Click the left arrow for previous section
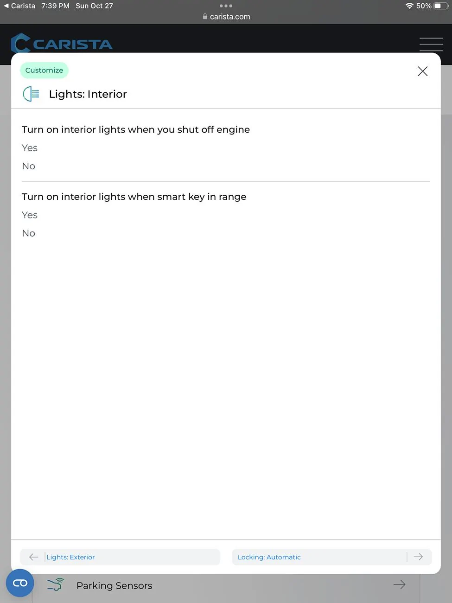The height and width of the screenshot is (603, 452). (x=34, y=557)
